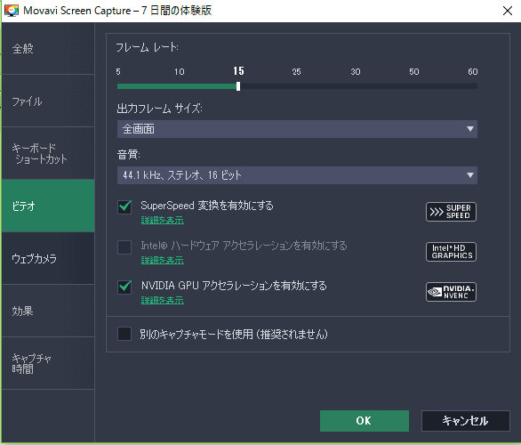Disable the SuperSpeed 変換を有効にする checkbox
This screenshot has width=521, height=445.
(x=124, y=206)
